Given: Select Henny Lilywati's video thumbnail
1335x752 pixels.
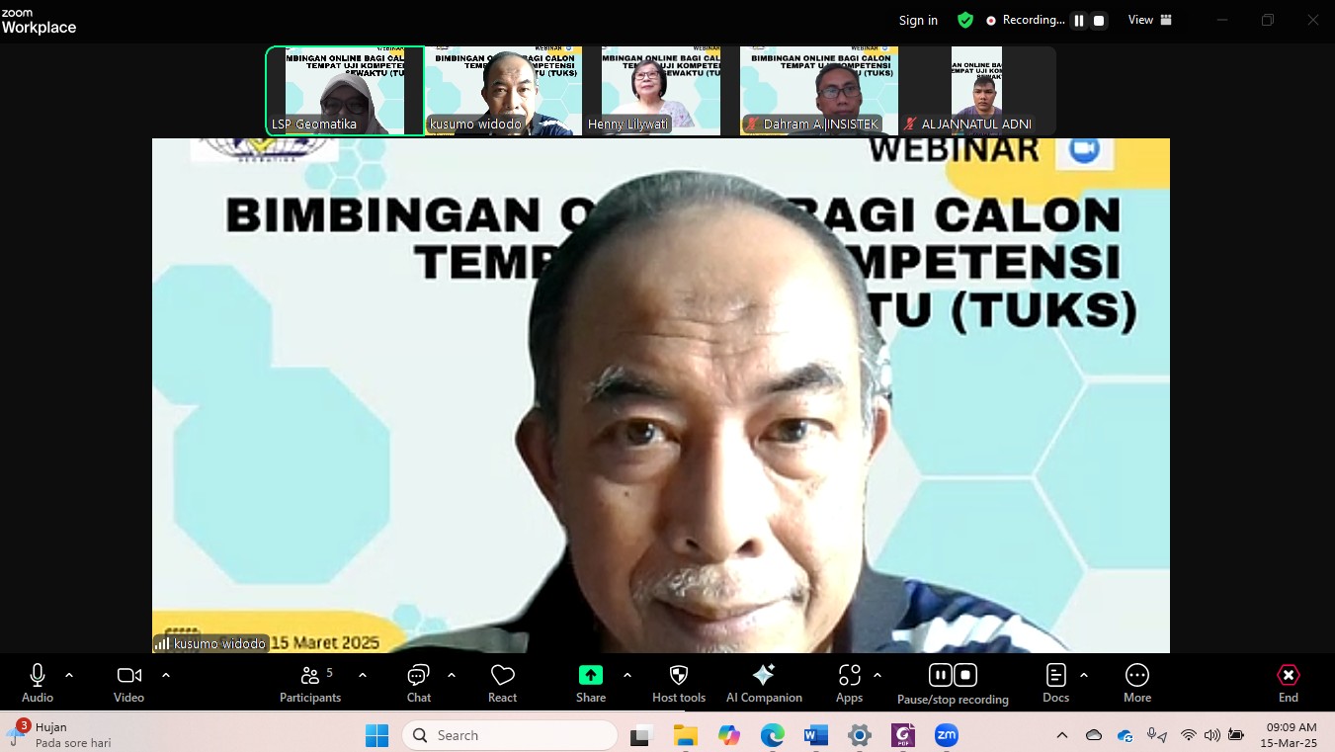Looking at the screenshot, I should pyautogui.click(x=660, y=91).
